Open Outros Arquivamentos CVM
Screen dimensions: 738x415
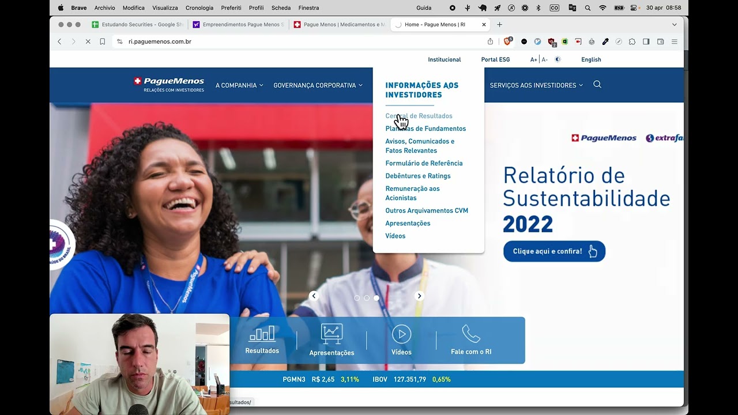point(427,210)
